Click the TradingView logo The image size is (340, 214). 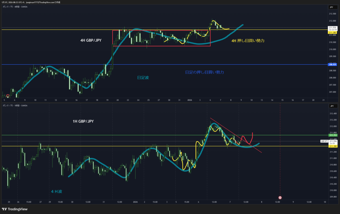tap(14, 209)
